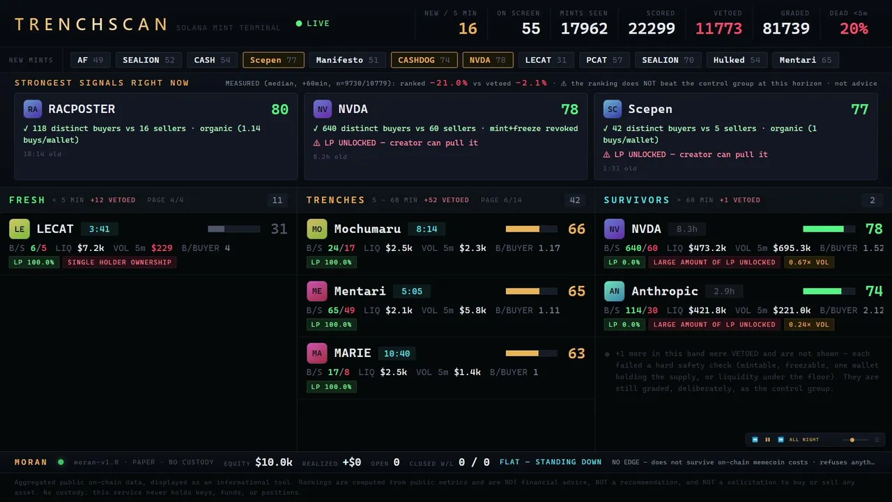The height and width of the screenshot is (502, 892).
Task: Select the SEALION 52 mint chip
Action: 148,60
